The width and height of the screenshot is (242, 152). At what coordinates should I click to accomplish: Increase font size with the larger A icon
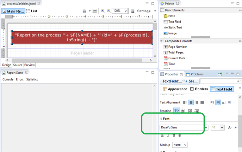point(230,127)
